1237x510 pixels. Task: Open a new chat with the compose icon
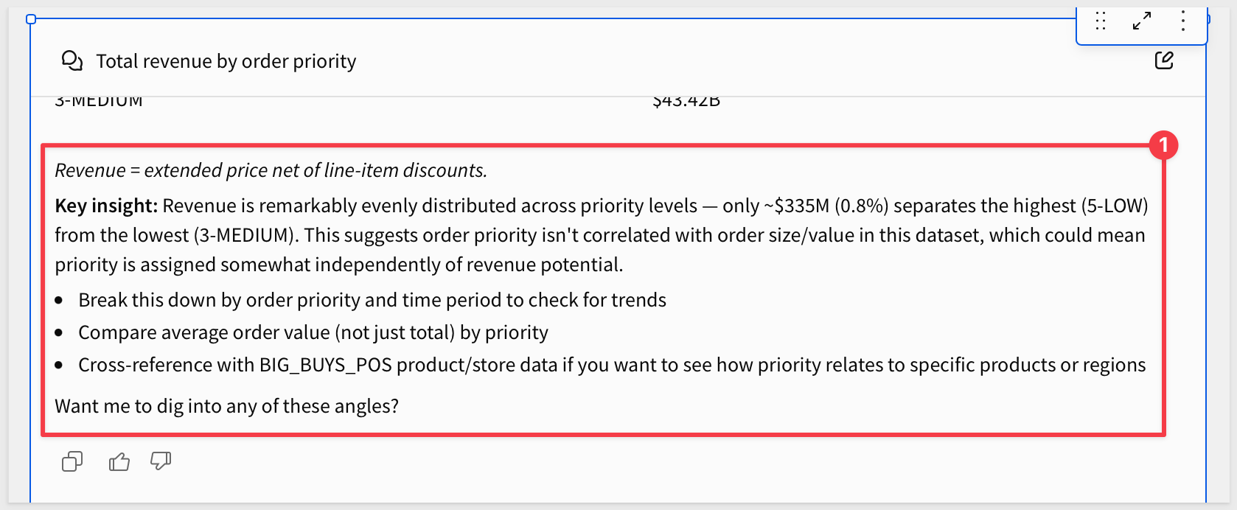tap(1164, 60)
